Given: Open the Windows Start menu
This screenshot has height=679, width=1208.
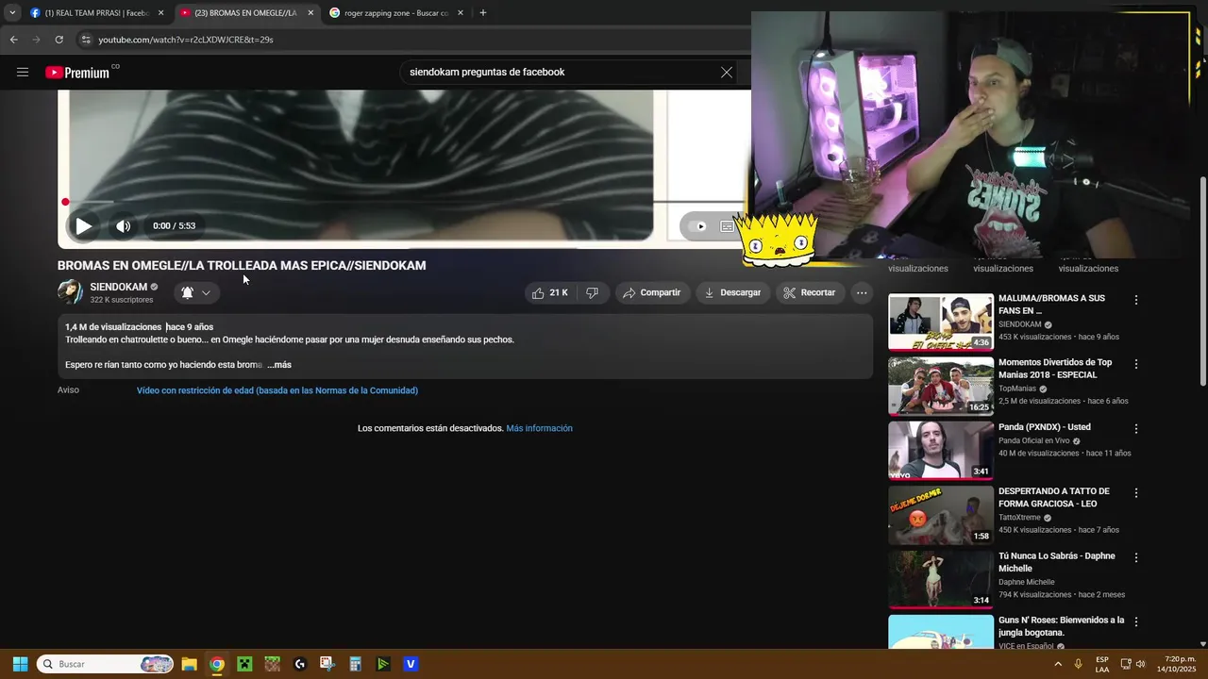Looking at the screenshot, I should [20, 664].
